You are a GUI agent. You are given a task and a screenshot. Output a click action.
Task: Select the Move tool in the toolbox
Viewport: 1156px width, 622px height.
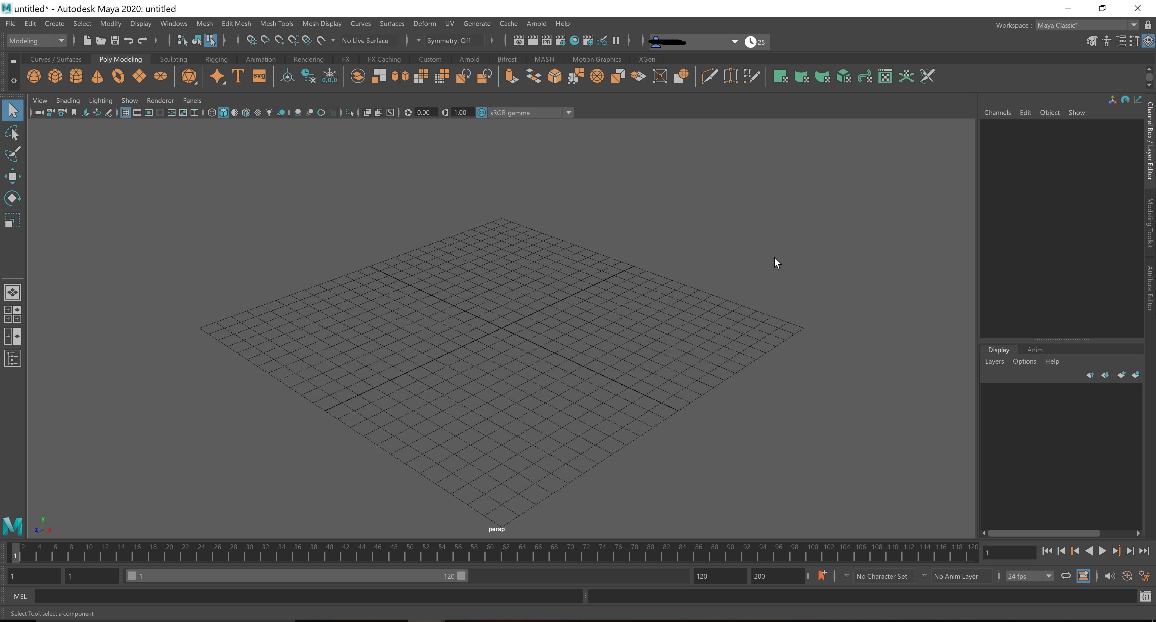pyautogui.click(x=12, y=176)
